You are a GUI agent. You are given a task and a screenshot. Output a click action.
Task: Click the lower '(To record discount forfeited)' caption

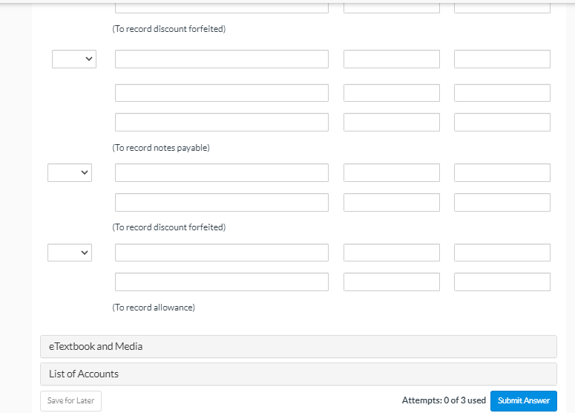(169, 227)
